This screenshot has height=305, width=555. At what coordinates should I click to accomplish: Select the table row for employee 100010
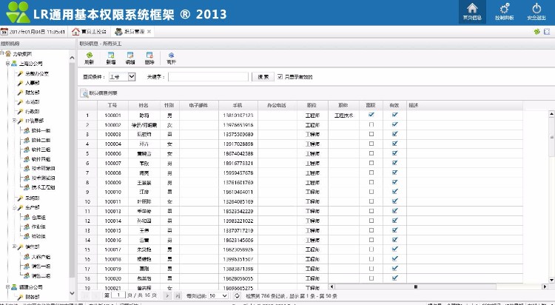coord(300,192)
